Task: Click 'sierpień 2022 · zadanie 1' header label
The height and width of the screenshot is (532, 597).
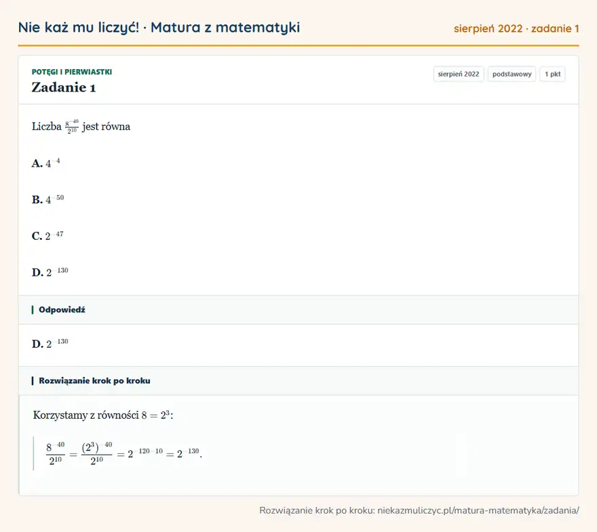Action: click(x=516, y=28)
